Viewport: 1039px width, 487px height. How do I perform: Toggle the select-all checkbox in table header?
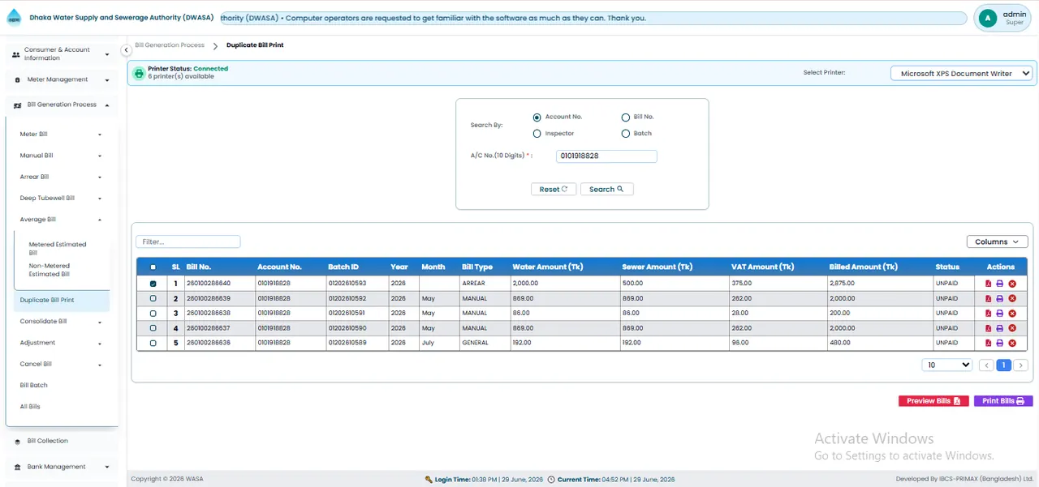click(153, 267)
